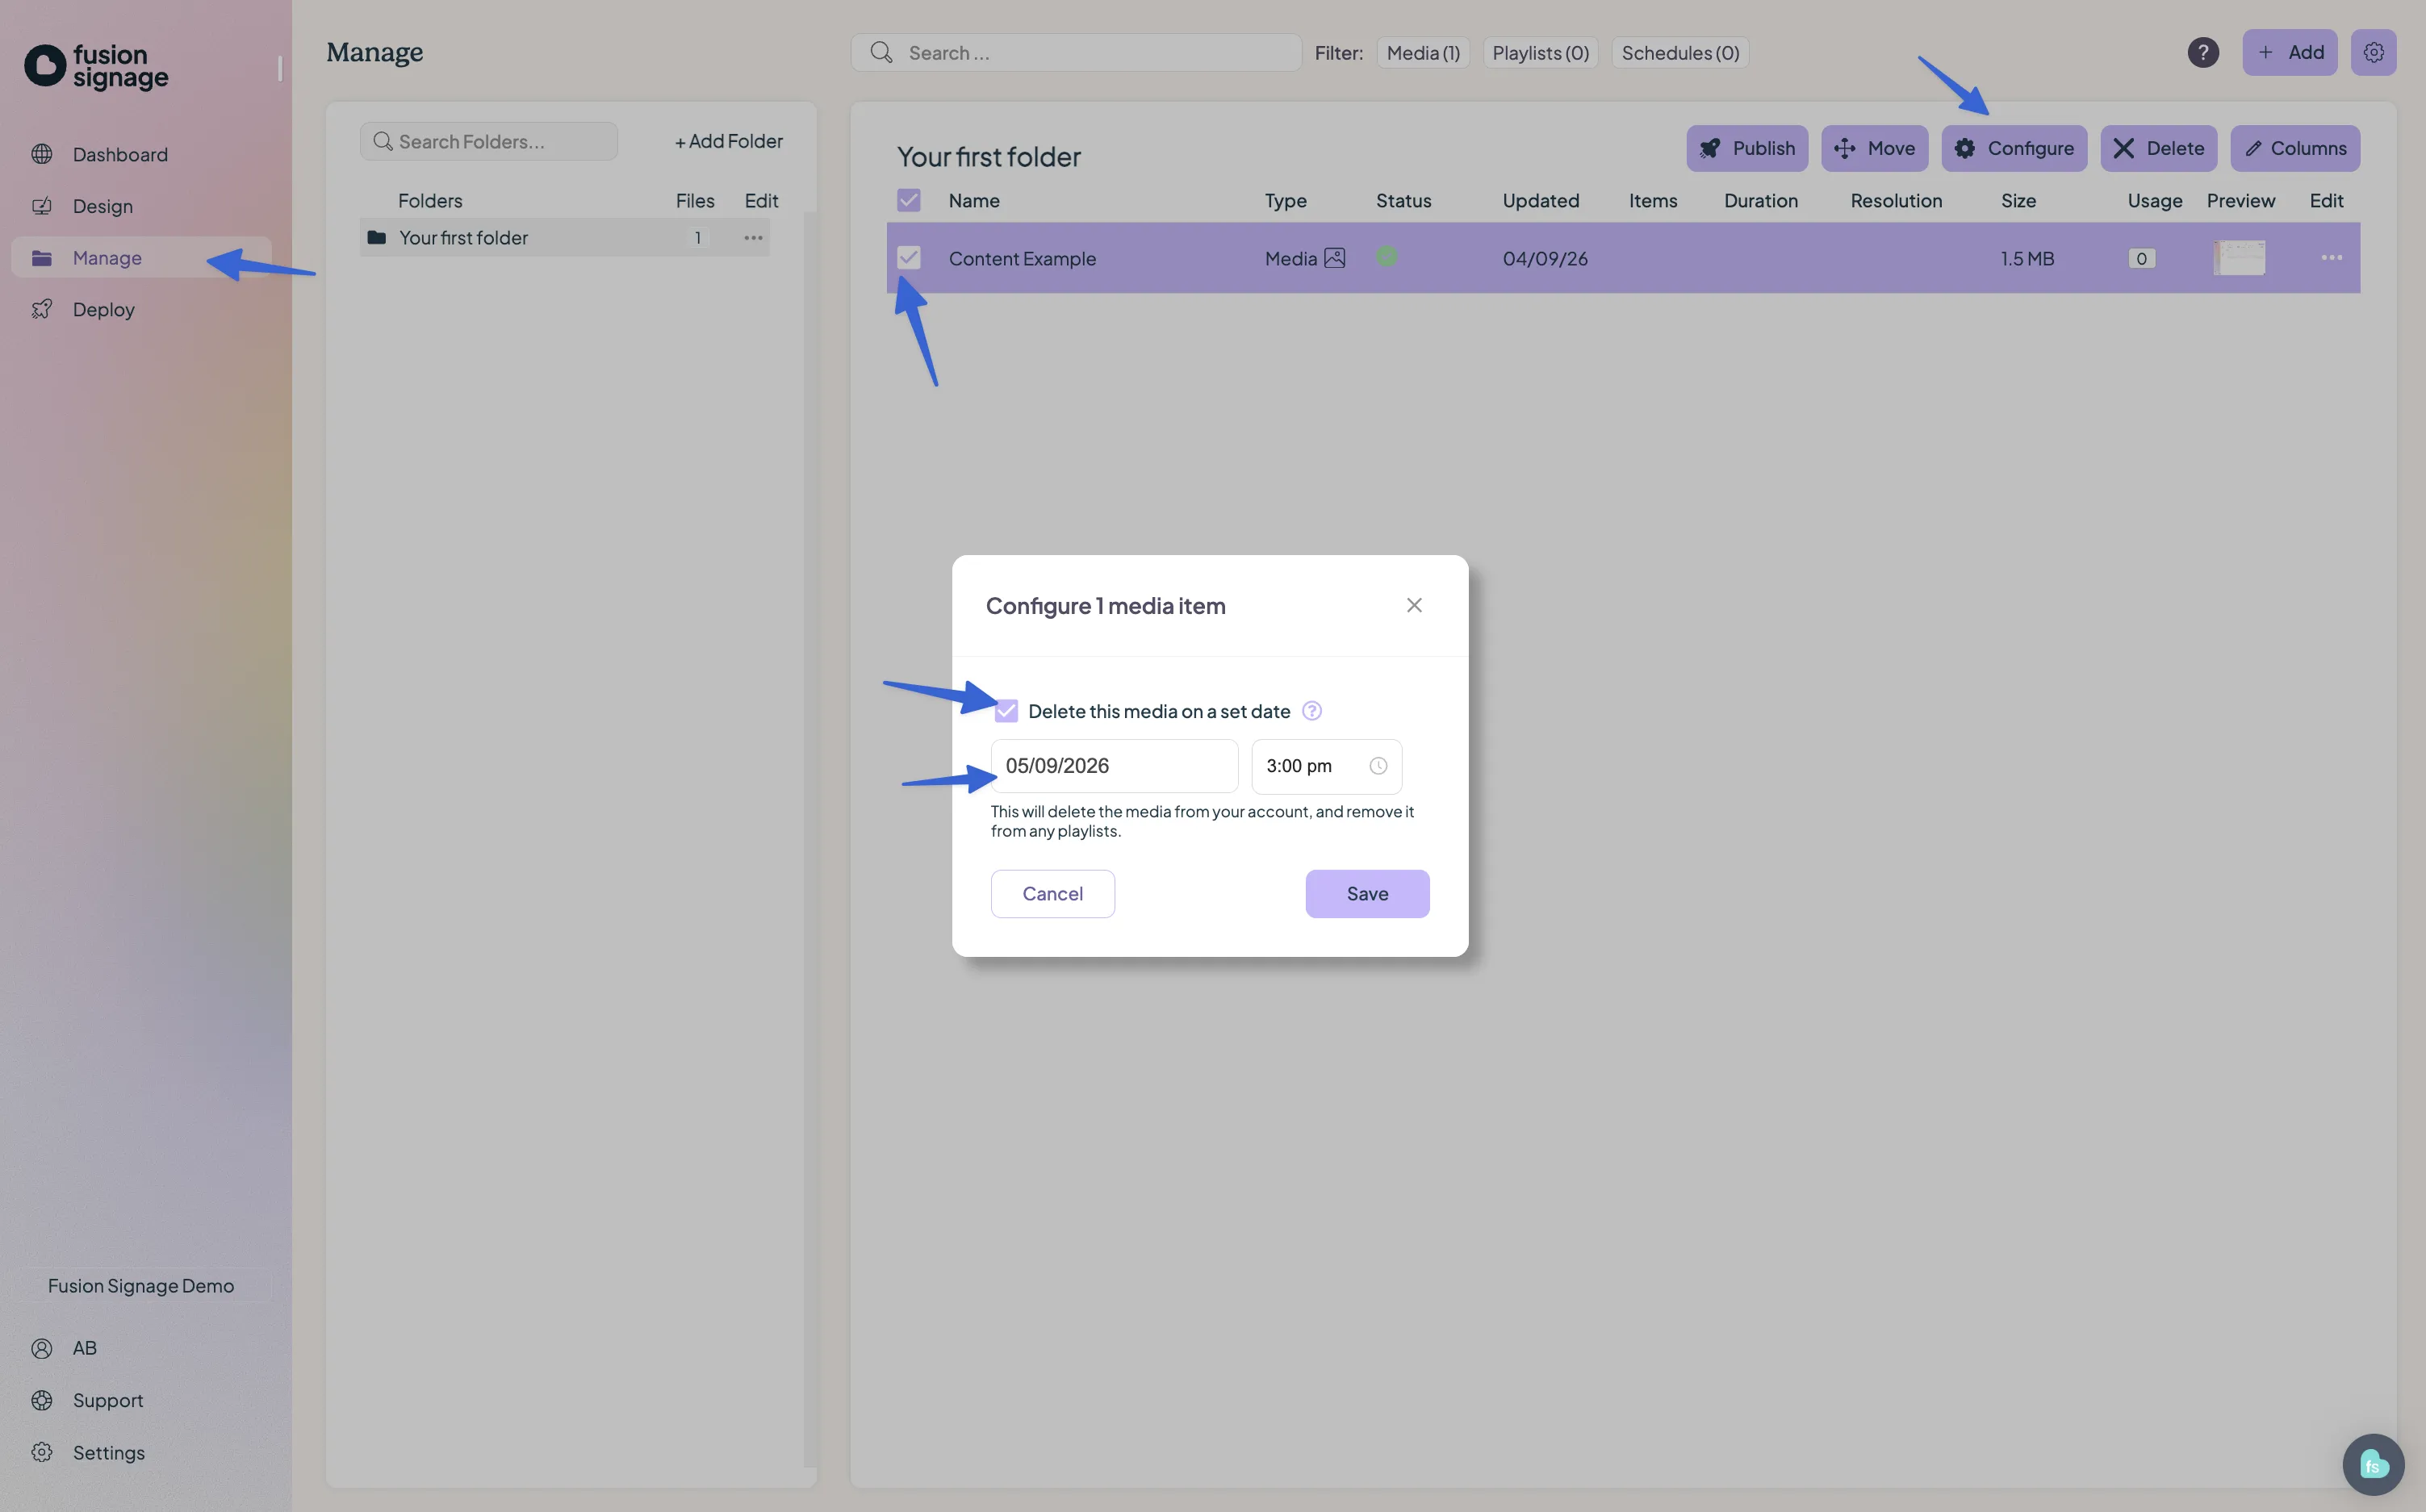Click the Publish toolbar button
The image size is (2426, 1512).
coord(1746,148)
